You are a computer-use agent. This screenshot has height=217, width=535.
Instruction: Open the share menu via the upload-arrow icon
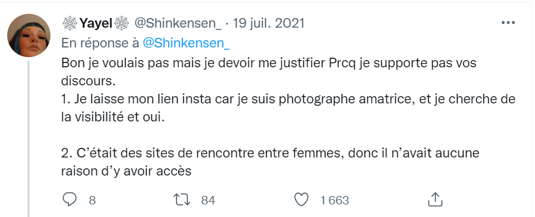435,200
